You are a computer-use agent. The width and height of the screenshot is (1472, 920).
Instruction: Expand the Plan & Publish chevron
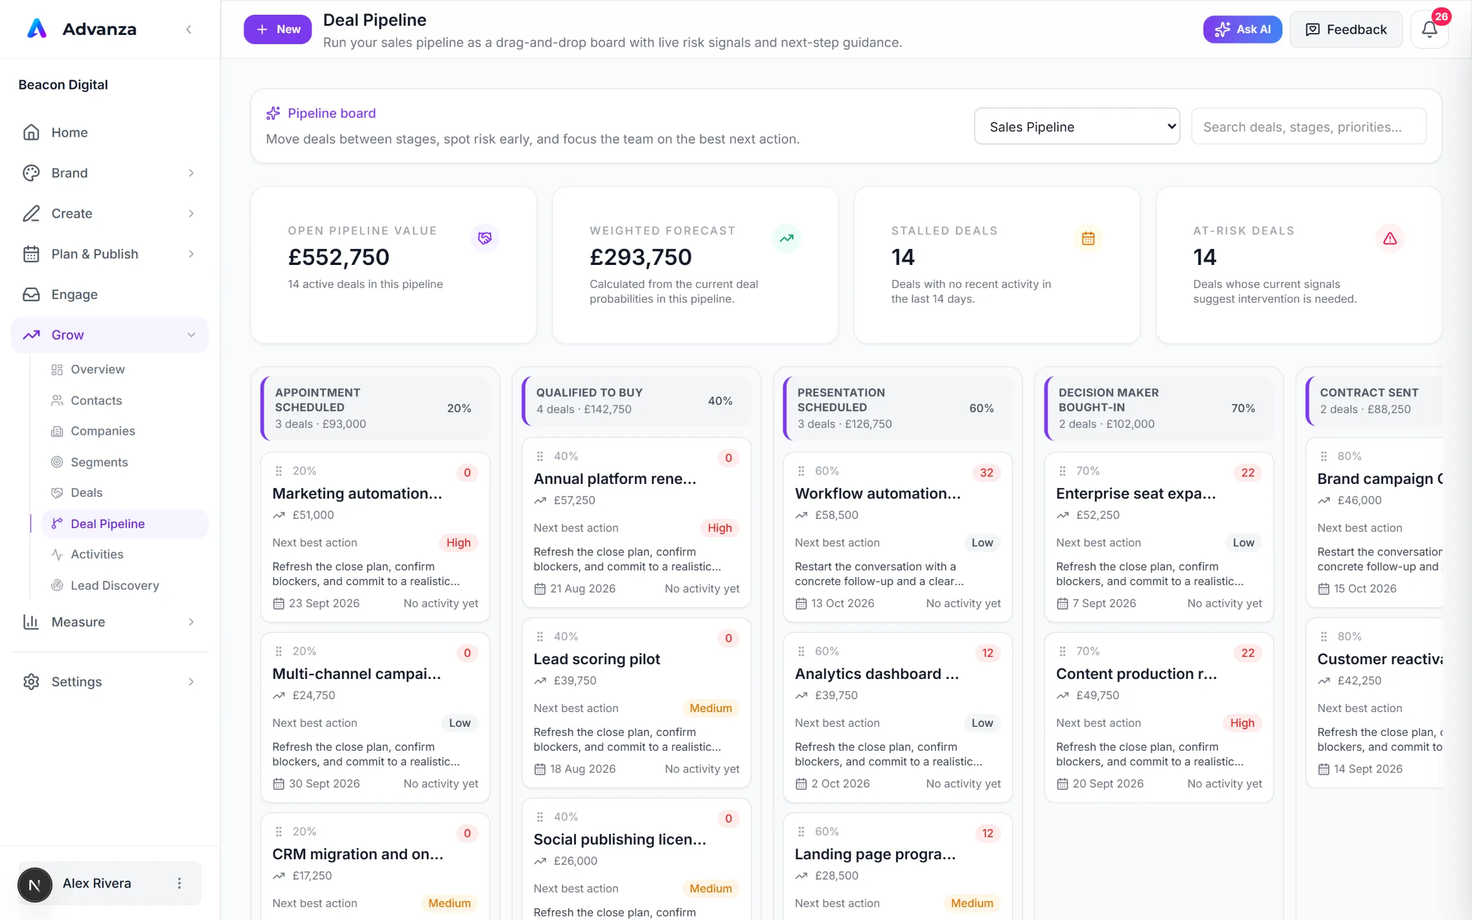(191, 254)
